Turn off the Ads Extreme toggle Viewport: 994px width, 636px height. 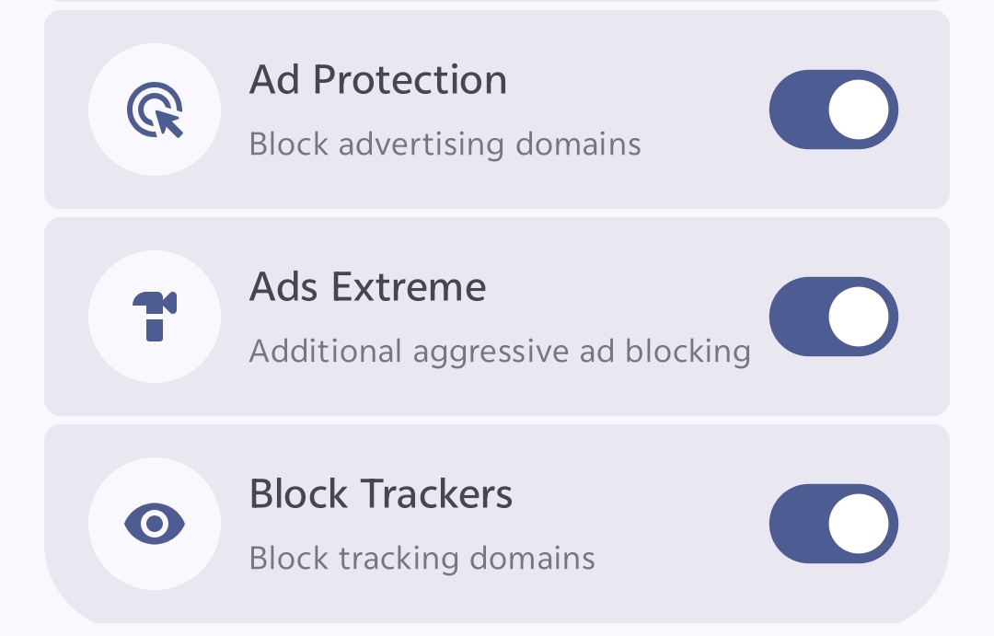(x=833, y=317)
